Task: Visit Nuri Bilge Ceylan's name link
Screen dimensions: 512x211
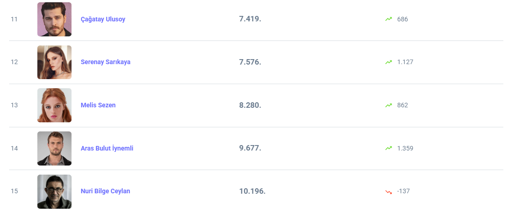Action: [105, 191]
